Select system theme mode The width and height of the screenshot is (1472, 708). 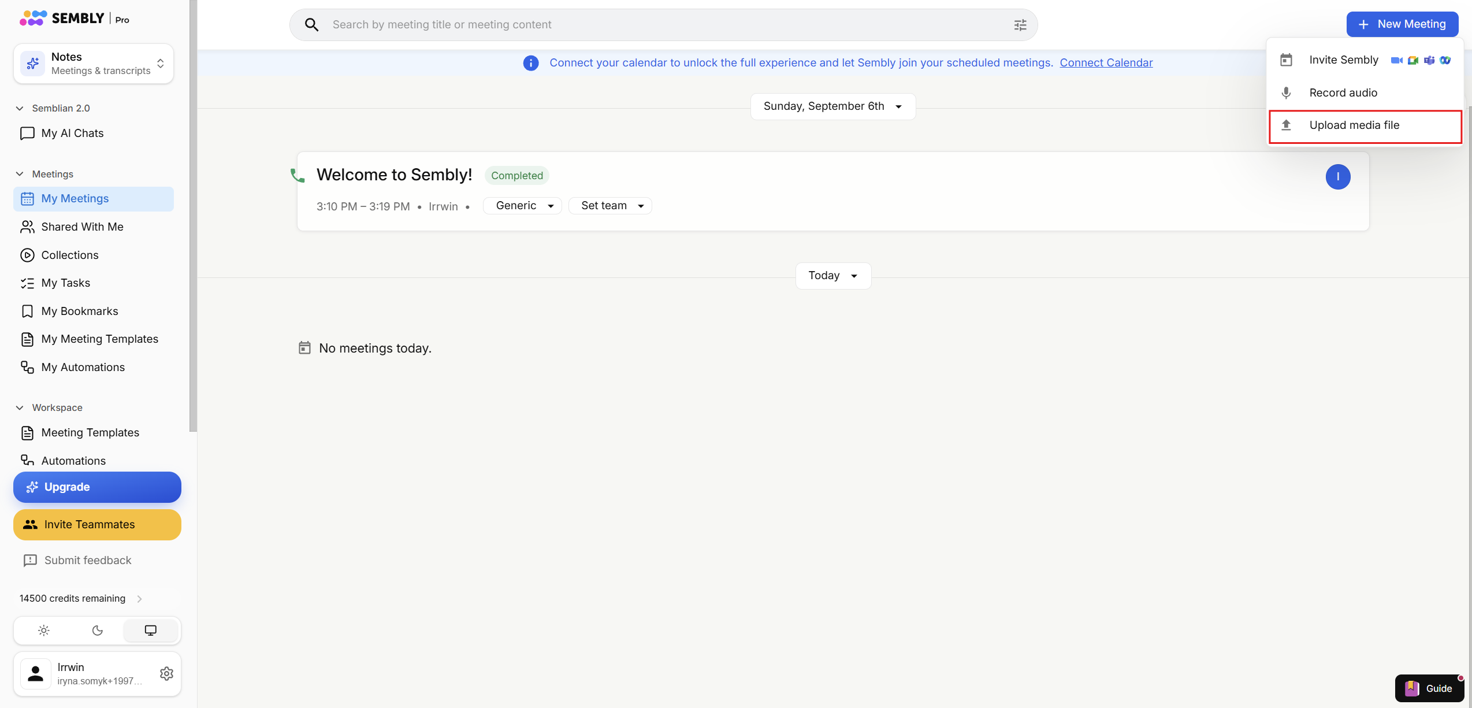click(x=150, y=631)
